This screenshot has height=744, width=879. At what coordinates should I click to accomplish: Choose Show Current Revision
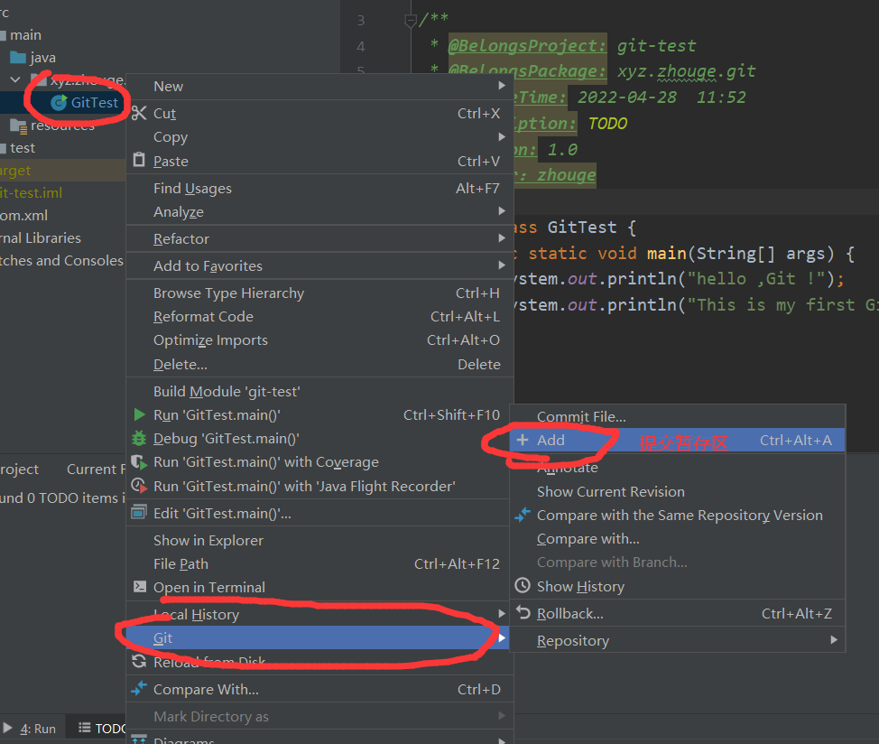pos(677,492)
